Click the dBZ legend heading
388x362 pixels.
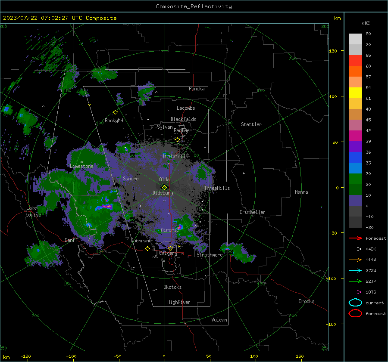pyautogui.click(x=366, y=23)
